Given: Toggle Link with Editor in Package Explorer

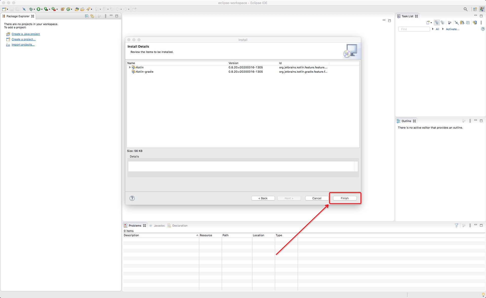Looking at the screenshot, I should click(x=92, y=16).
